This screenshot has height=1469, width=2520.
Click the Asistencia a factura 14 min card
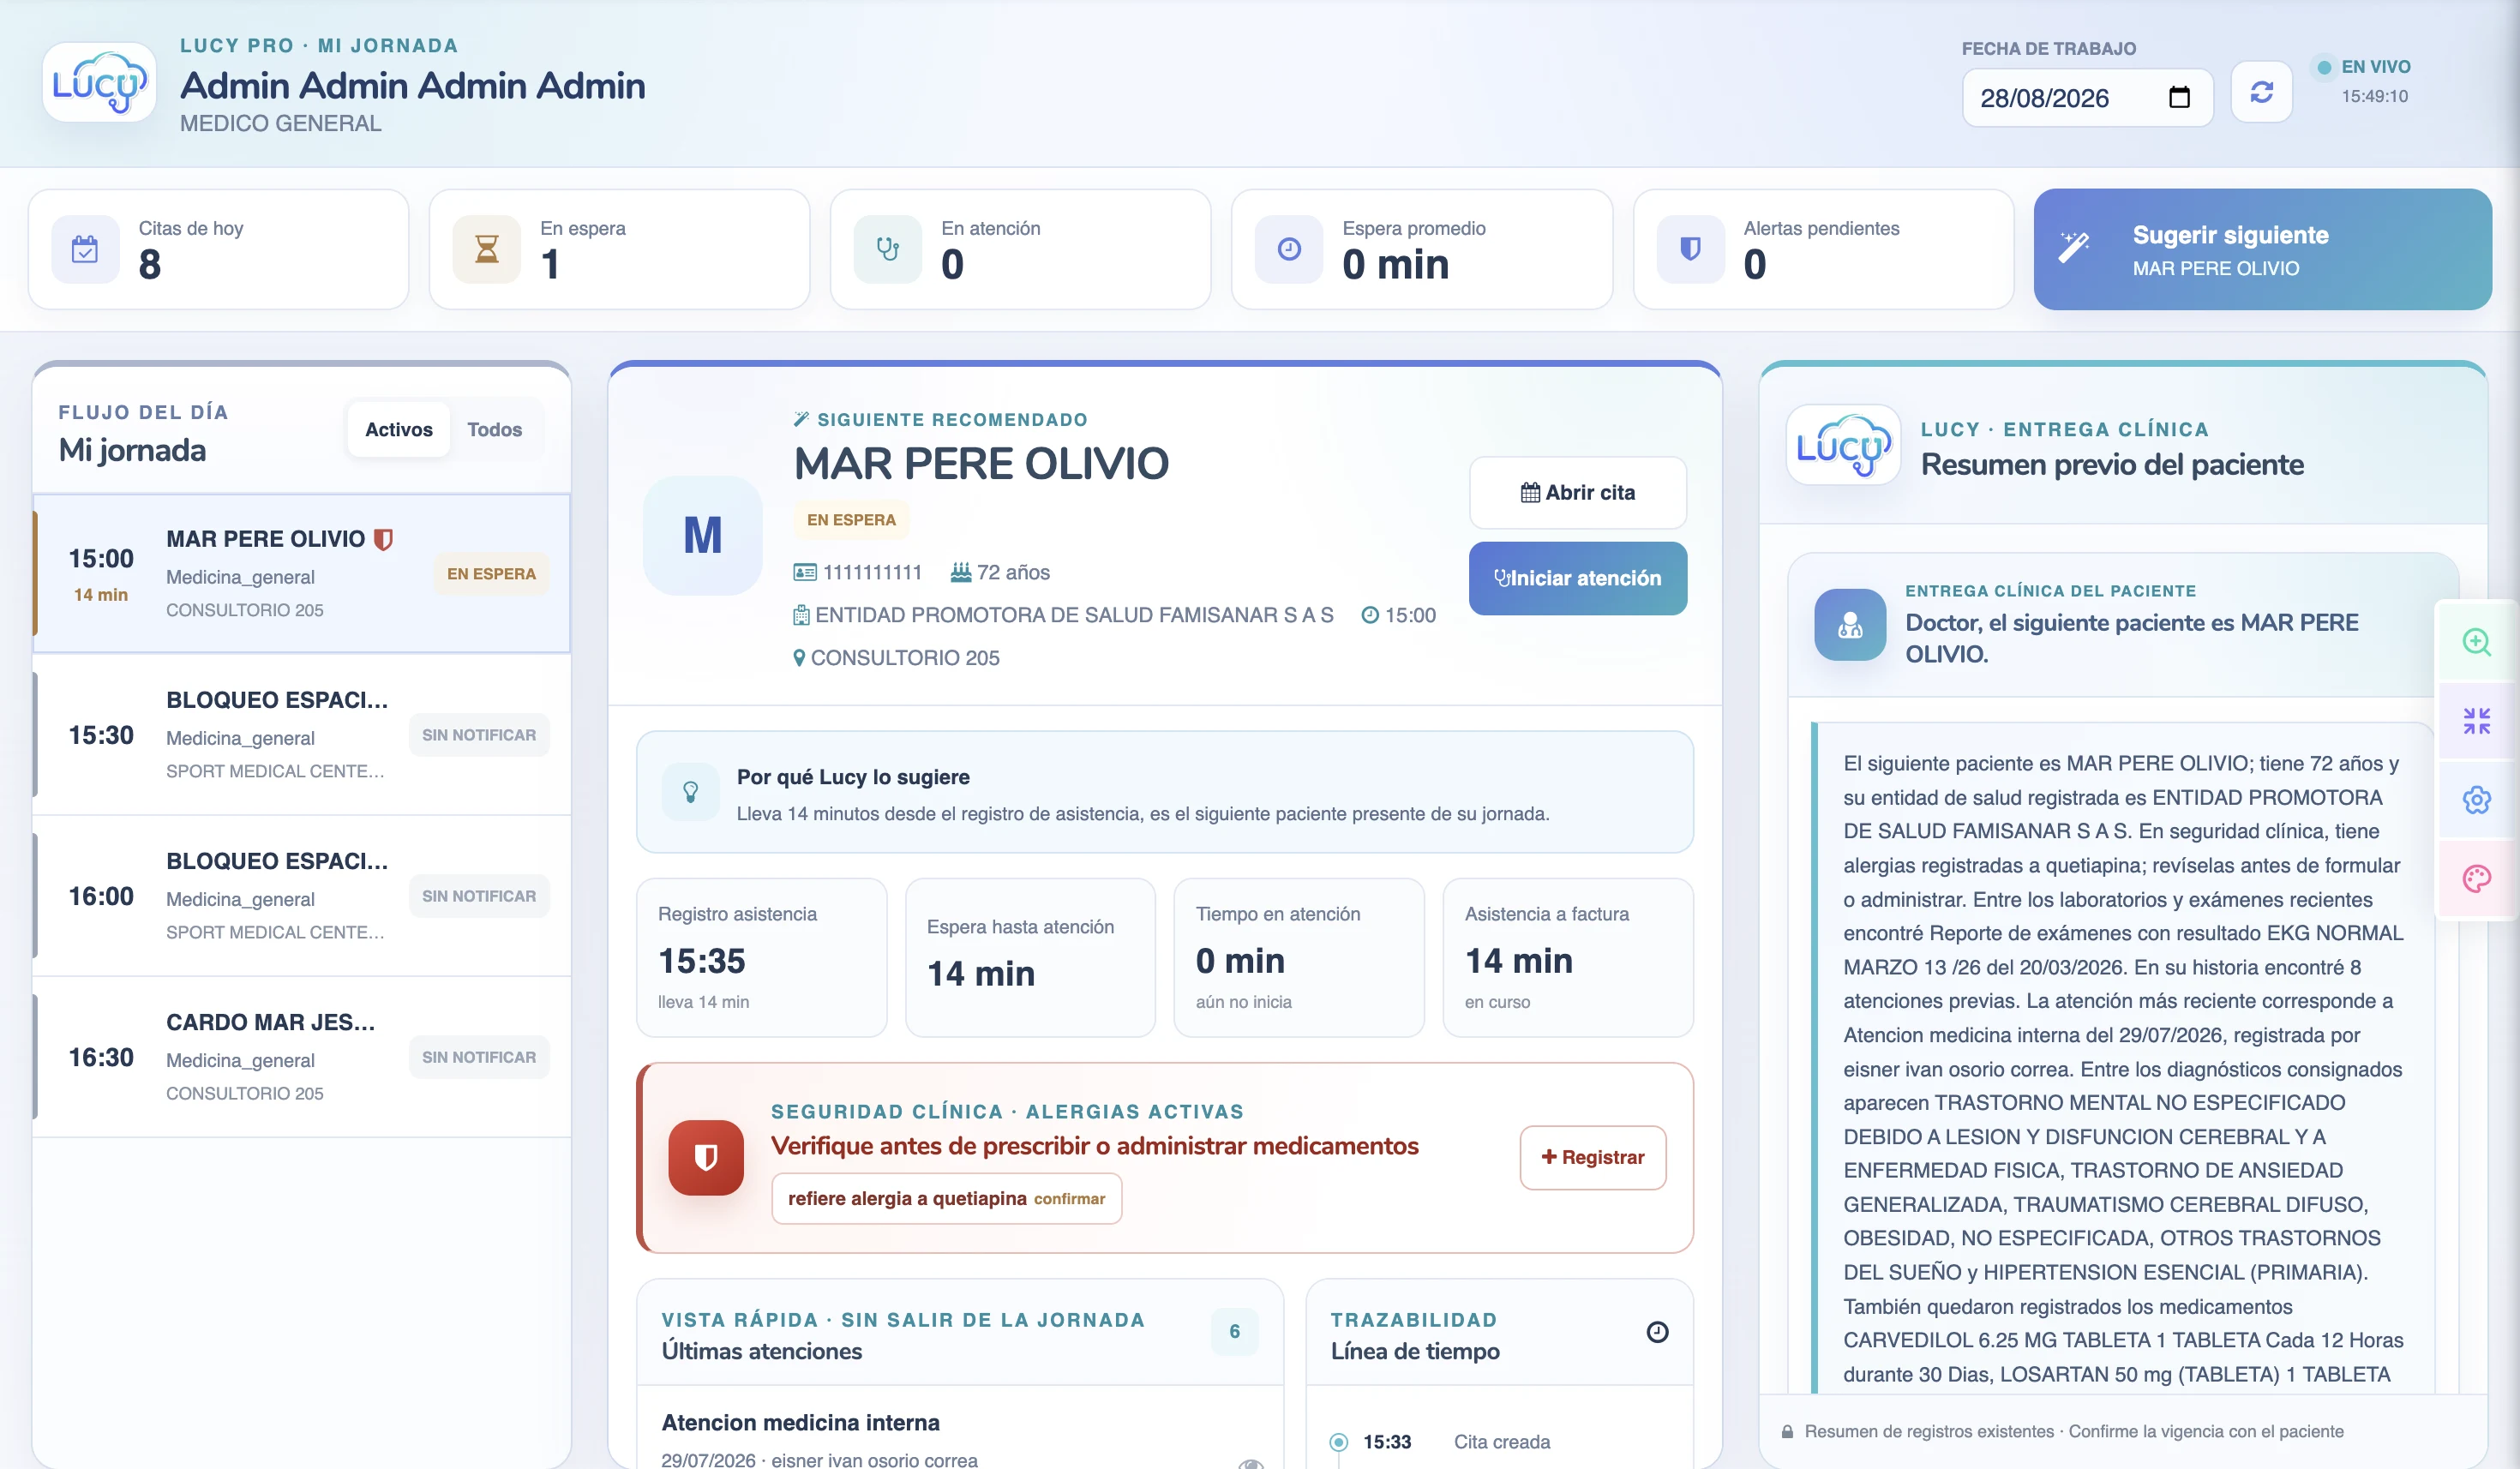[x=1568, y=957]
